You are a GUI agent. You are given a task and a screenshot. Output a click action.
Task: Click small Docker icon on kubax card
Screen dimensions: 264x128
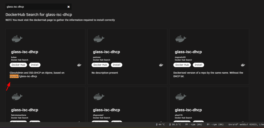[79, 65]
